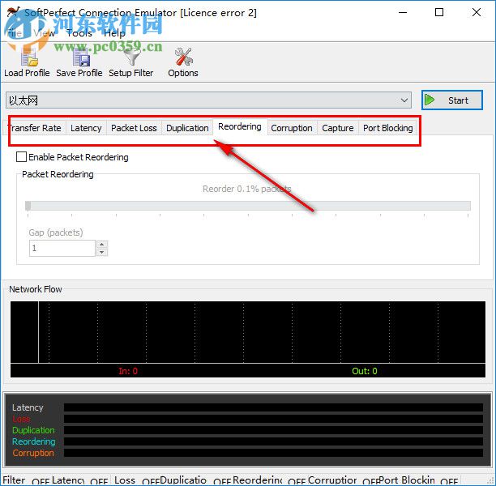Close the Connection Emulator window
The width and height of the screenshot is (496, 486).
(477, 13)
